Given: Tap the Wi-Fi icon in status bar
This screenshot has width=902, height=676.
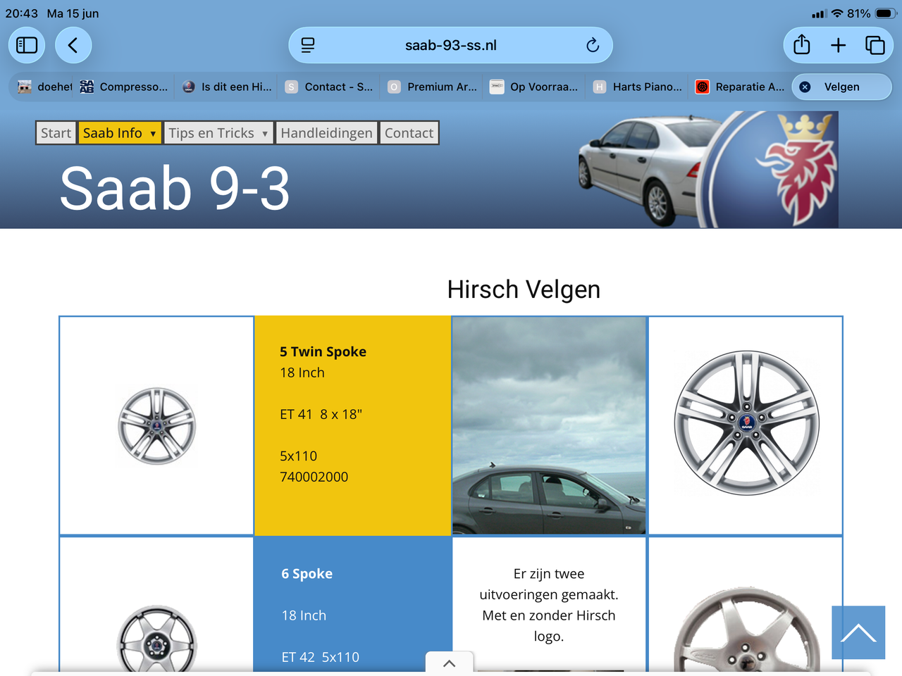Looking at the screenshot, I should click(837, 13).
